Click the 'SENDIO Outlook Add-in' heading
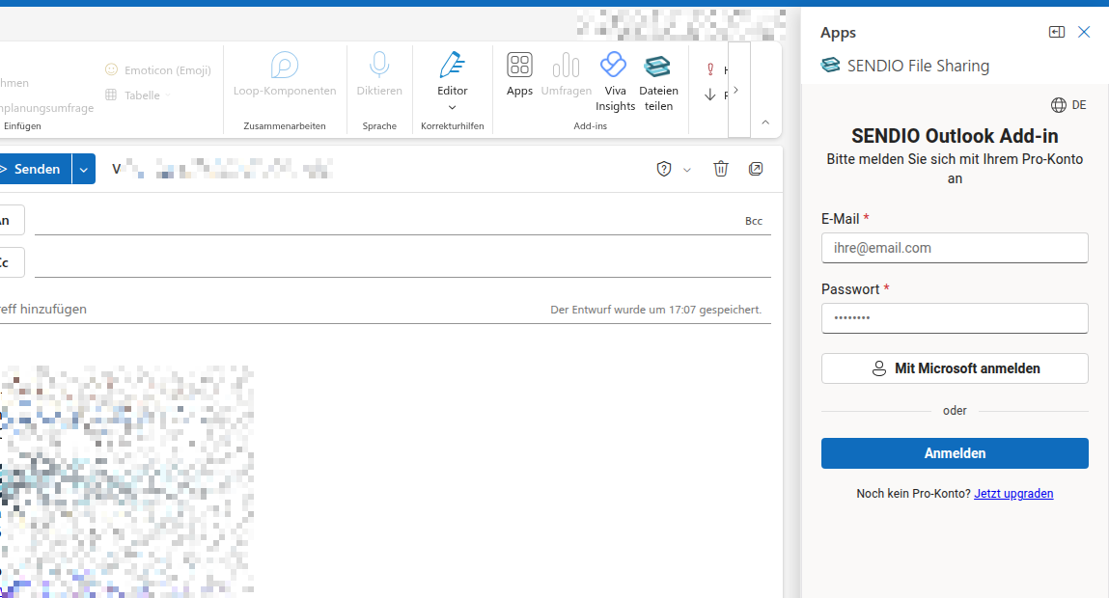Viewport: 1109px width, 598px height. click(955, 136)
